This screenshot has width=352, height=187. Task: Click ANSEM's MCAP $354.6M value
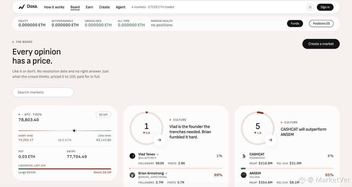[x=265, y=182]
